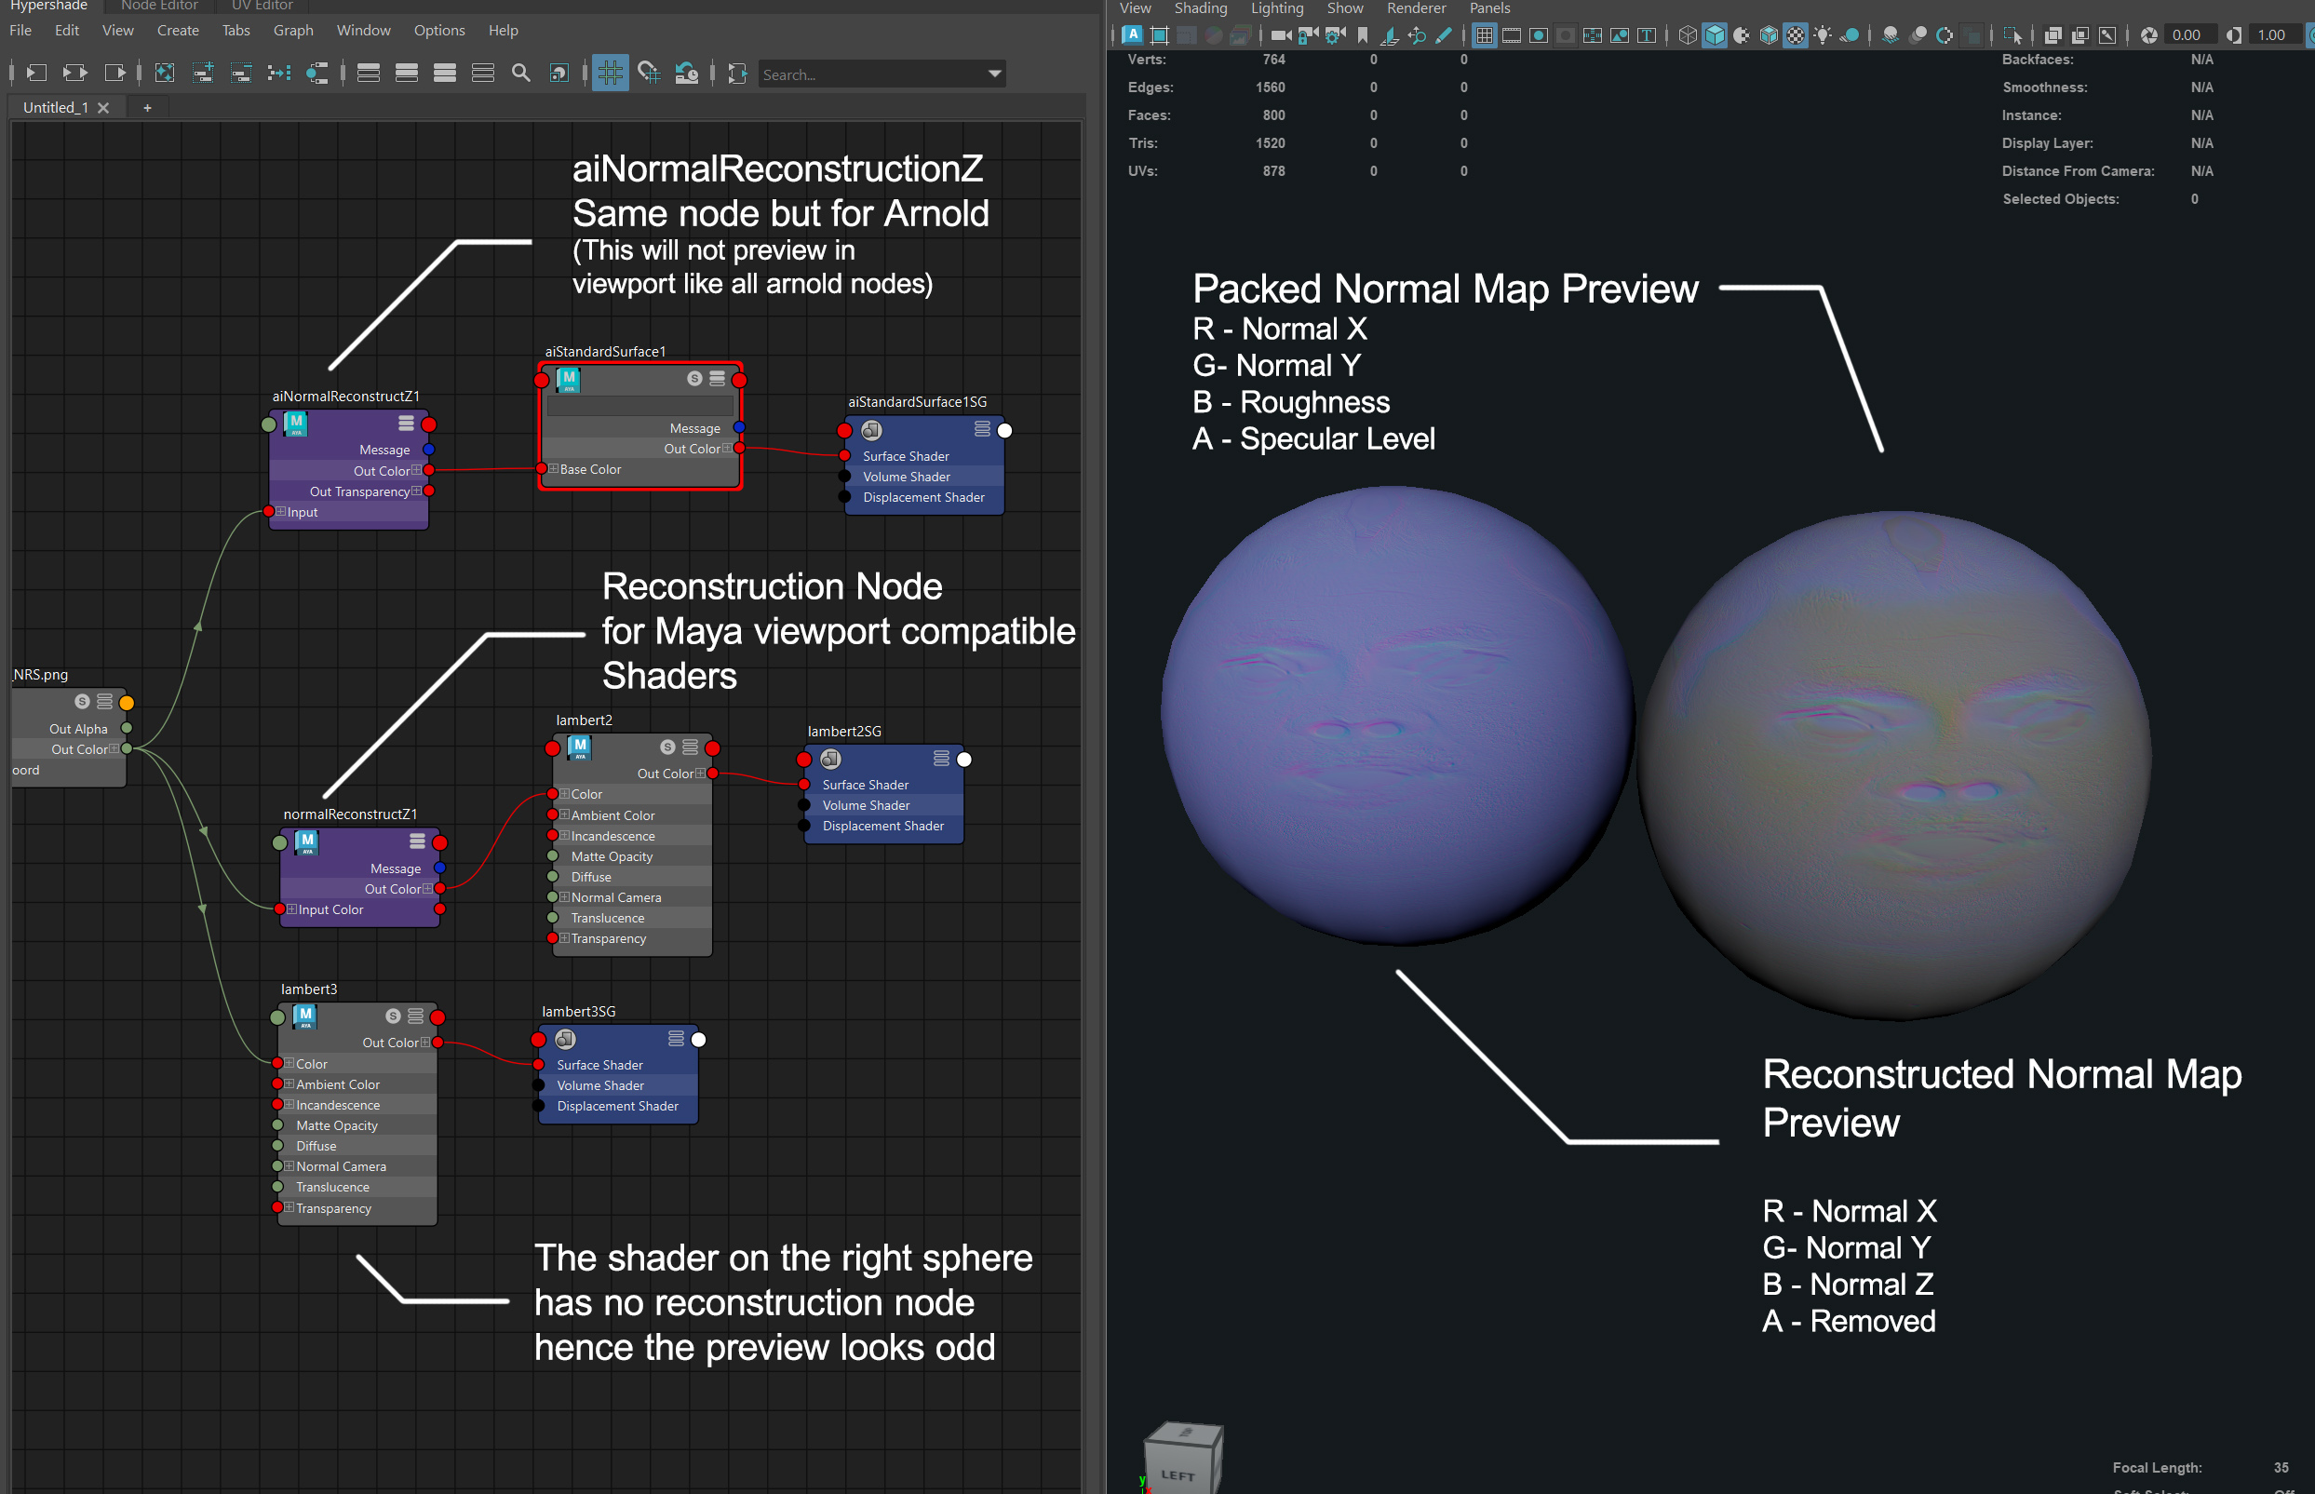
Task: Expand Input Color on normalReconstructZ1
Action: coord(292,909)
